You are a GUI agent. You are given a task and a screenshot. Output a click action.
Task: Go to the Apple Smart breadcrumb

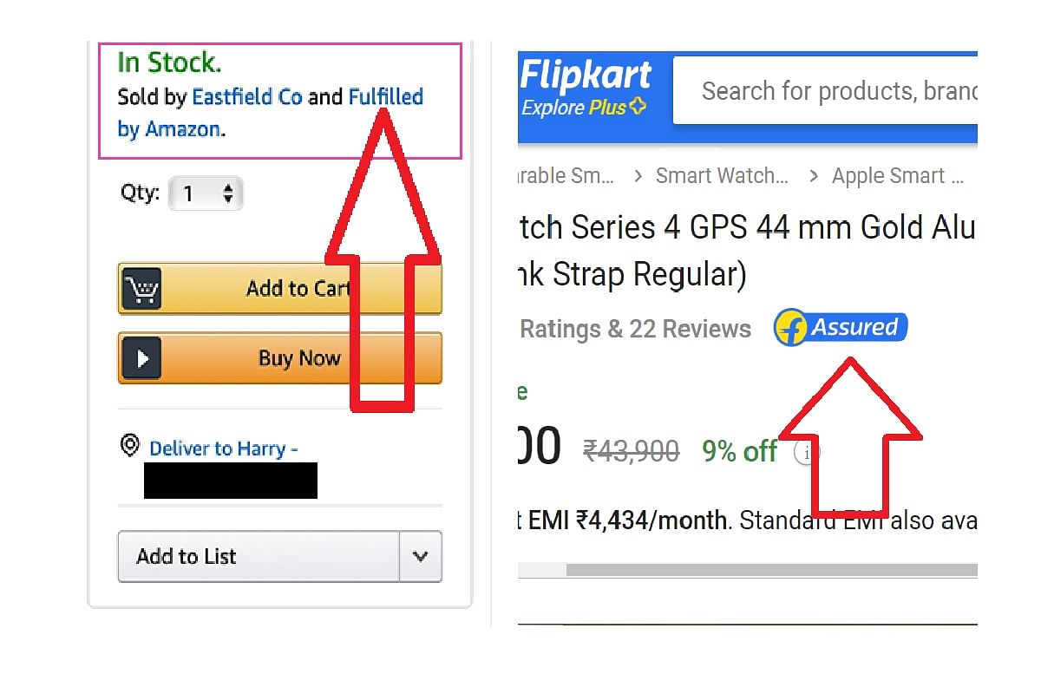(898, 176)
